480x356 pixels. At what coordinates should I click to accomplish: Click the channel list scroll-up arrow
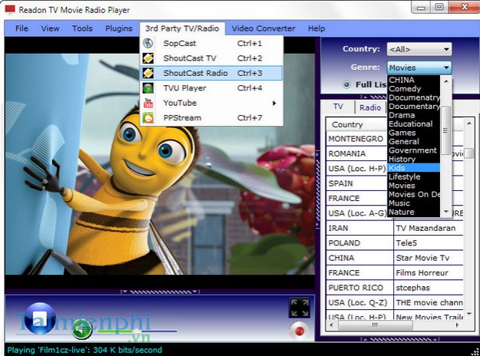[469, 124]
